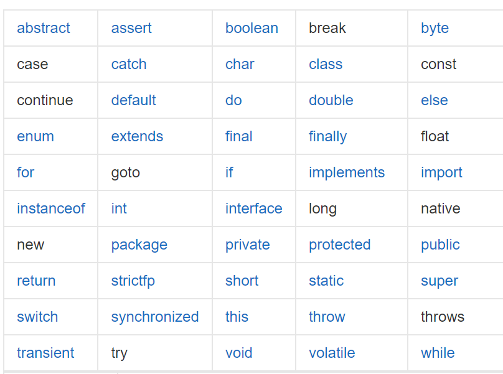Follow the 'transient' keyword link
Viewport: 503px width, 374px height.
pyautogui.click(x=45, y=353)
